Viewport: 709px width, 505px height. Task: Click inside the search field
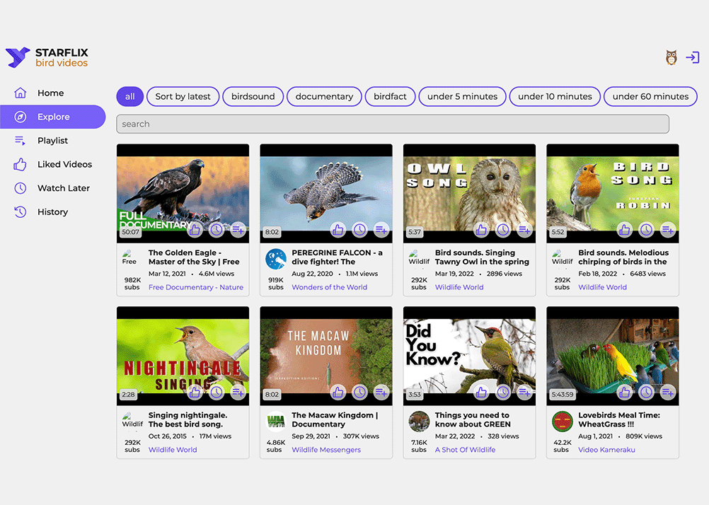pyautogui.click(x=393, y=124)
